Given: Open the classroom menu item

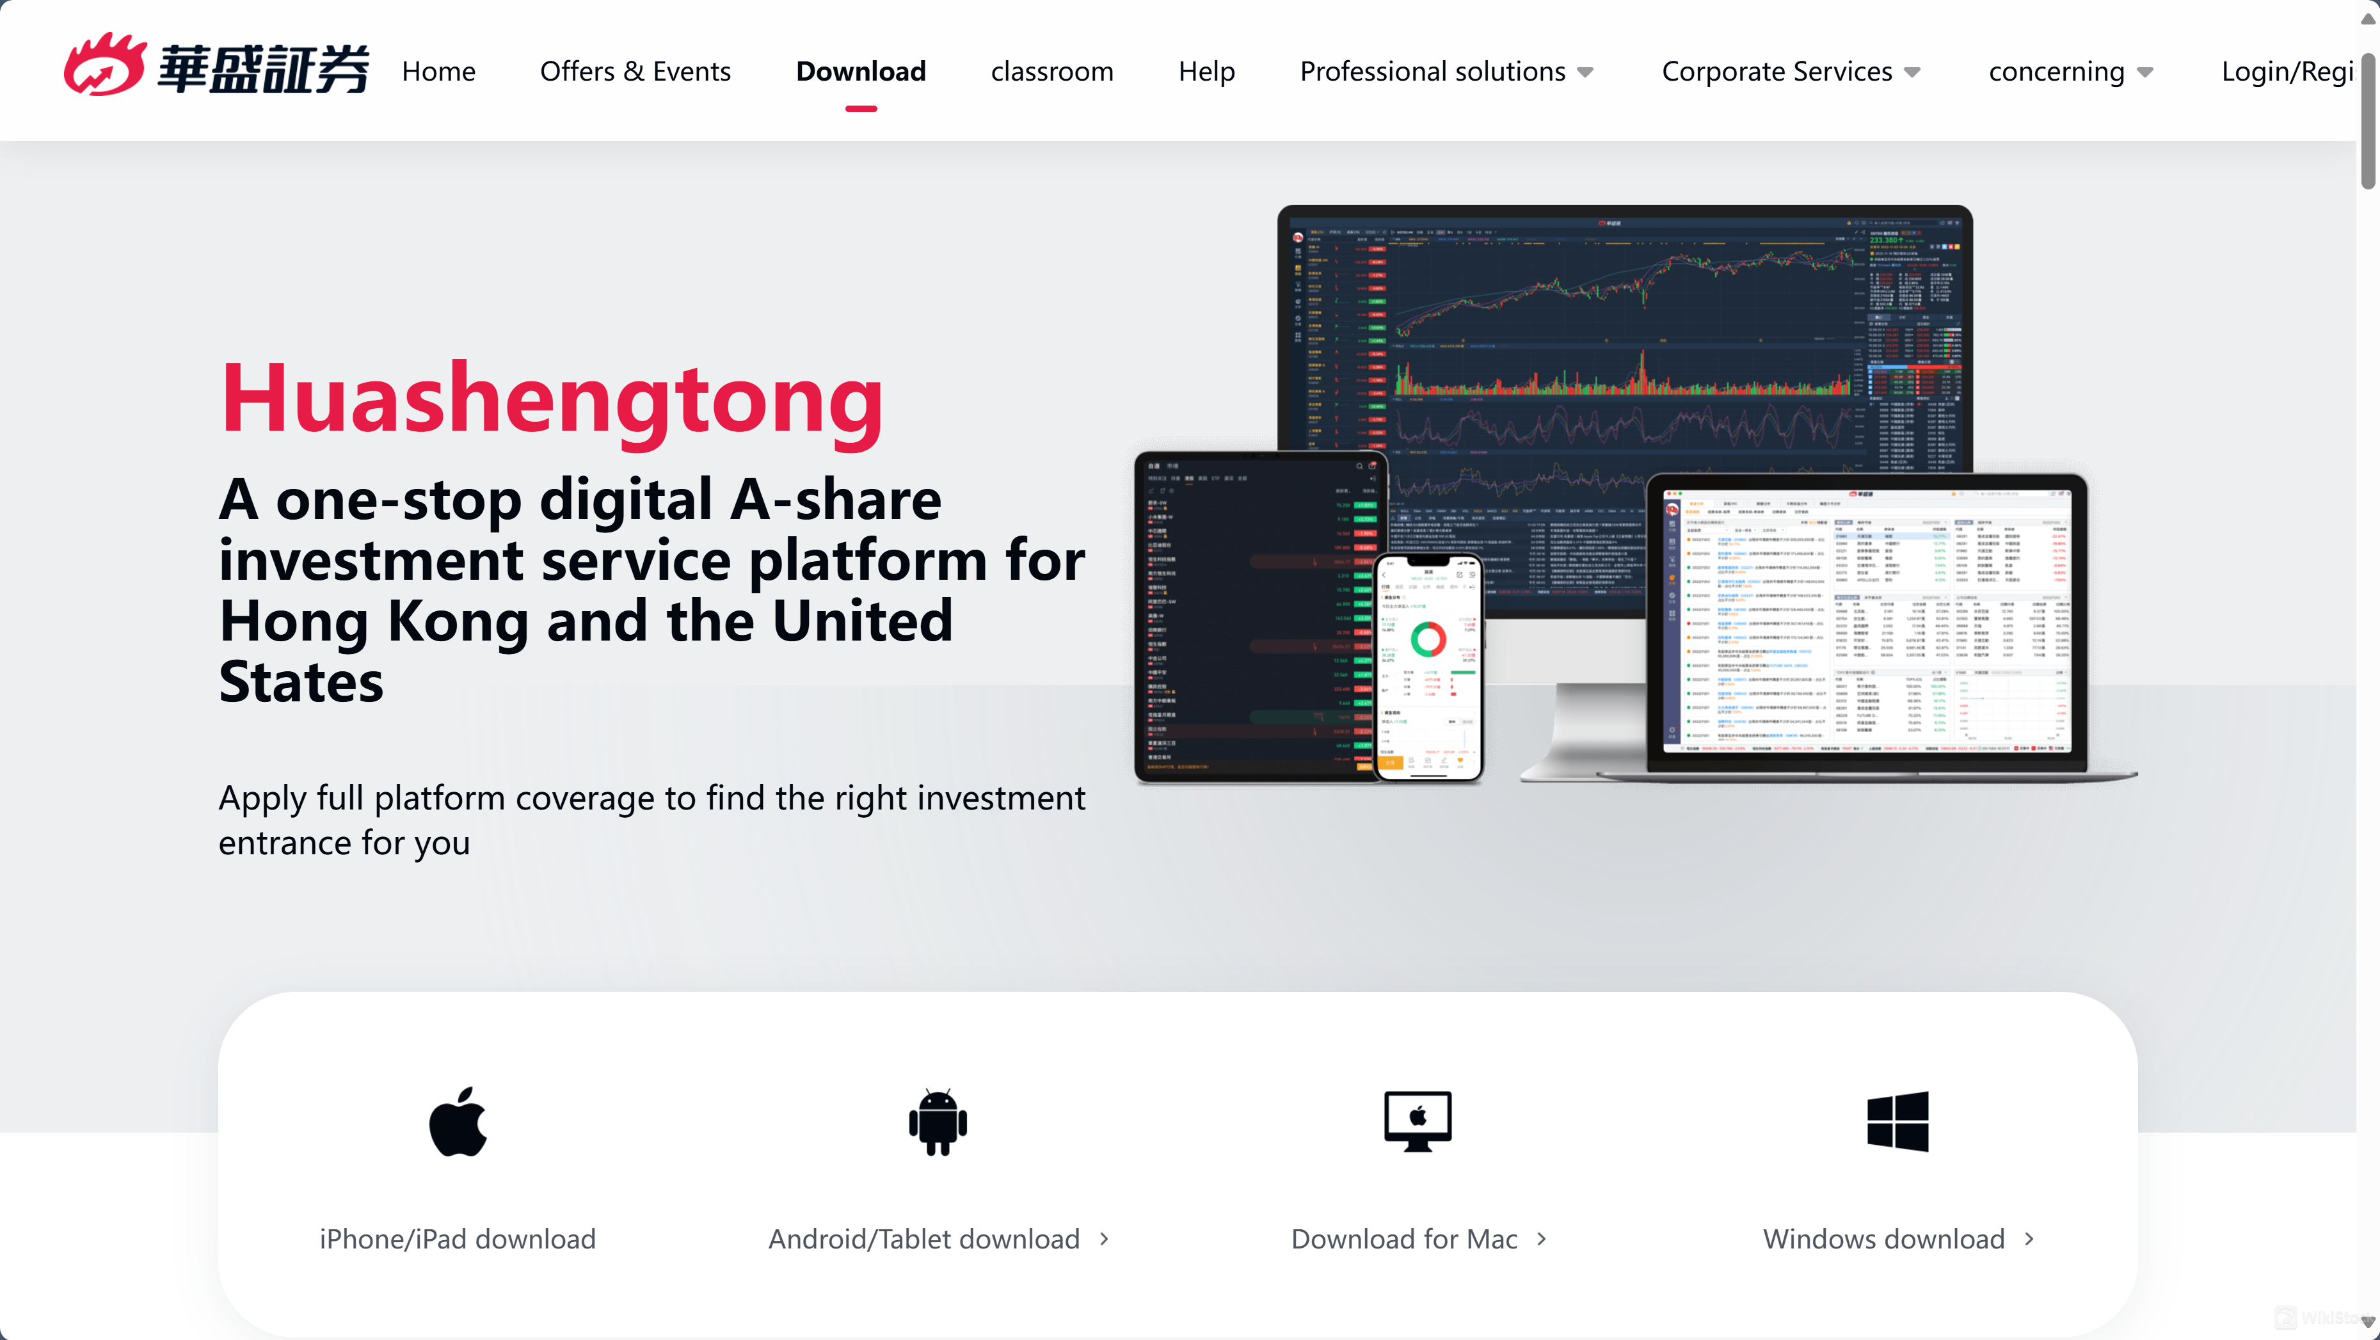Looking at the screenshot, I should [1053, 70].
